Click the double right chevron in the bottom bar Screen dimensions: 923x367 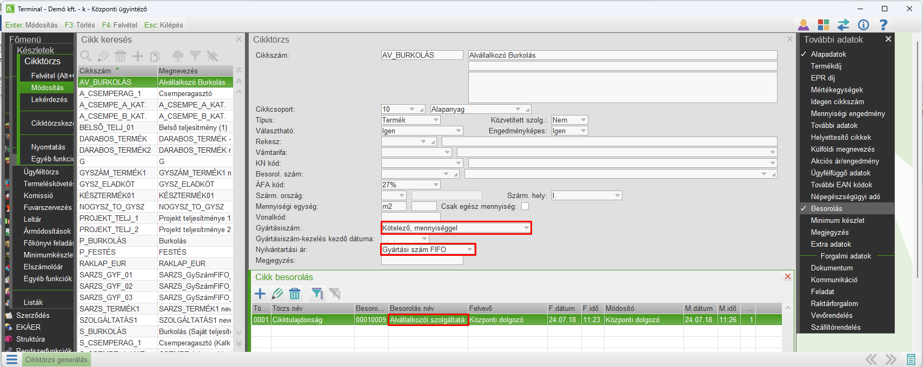pos(891,359)
